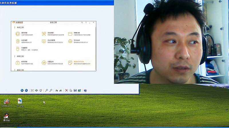This screenshot has width=229, height=128.
Task: Click the displayed picture in the viewer
Action: coord(54,46)
